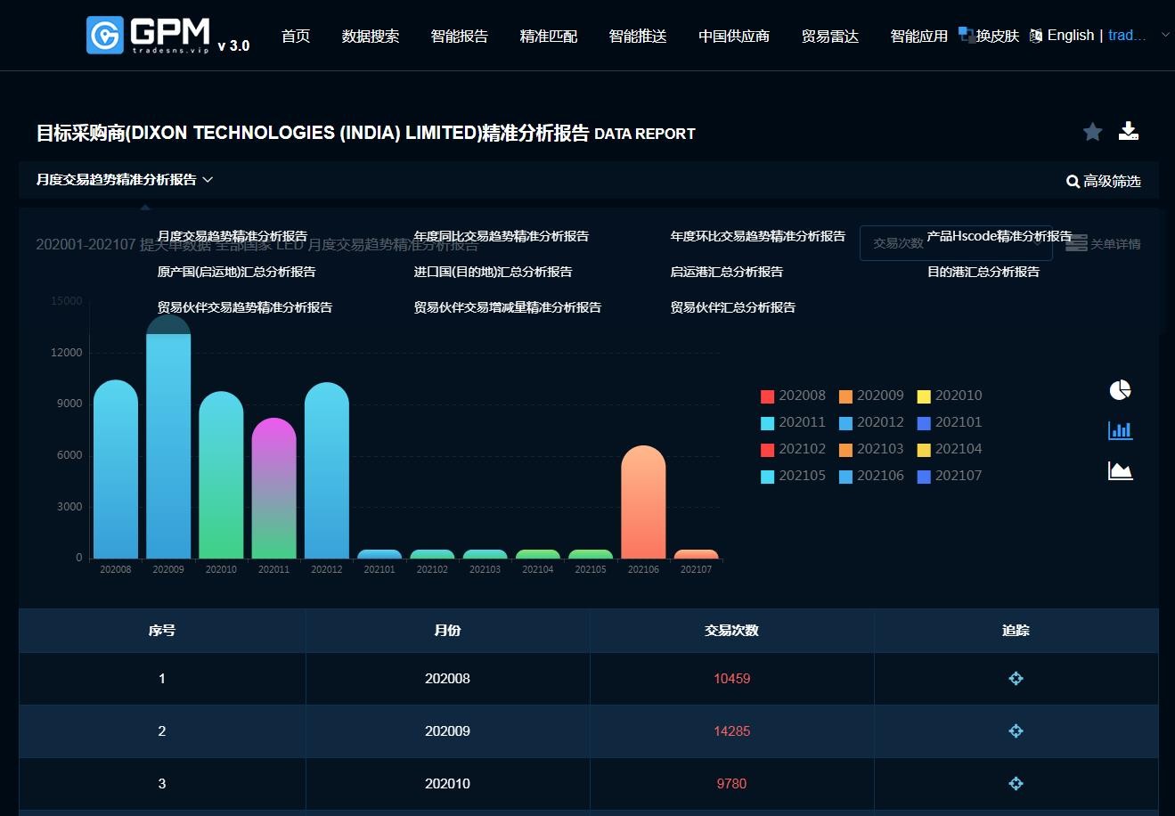Select 贸易伙伴交易趋势精准分析报告 option
1175x816 pixels.
tap(245, 307)
